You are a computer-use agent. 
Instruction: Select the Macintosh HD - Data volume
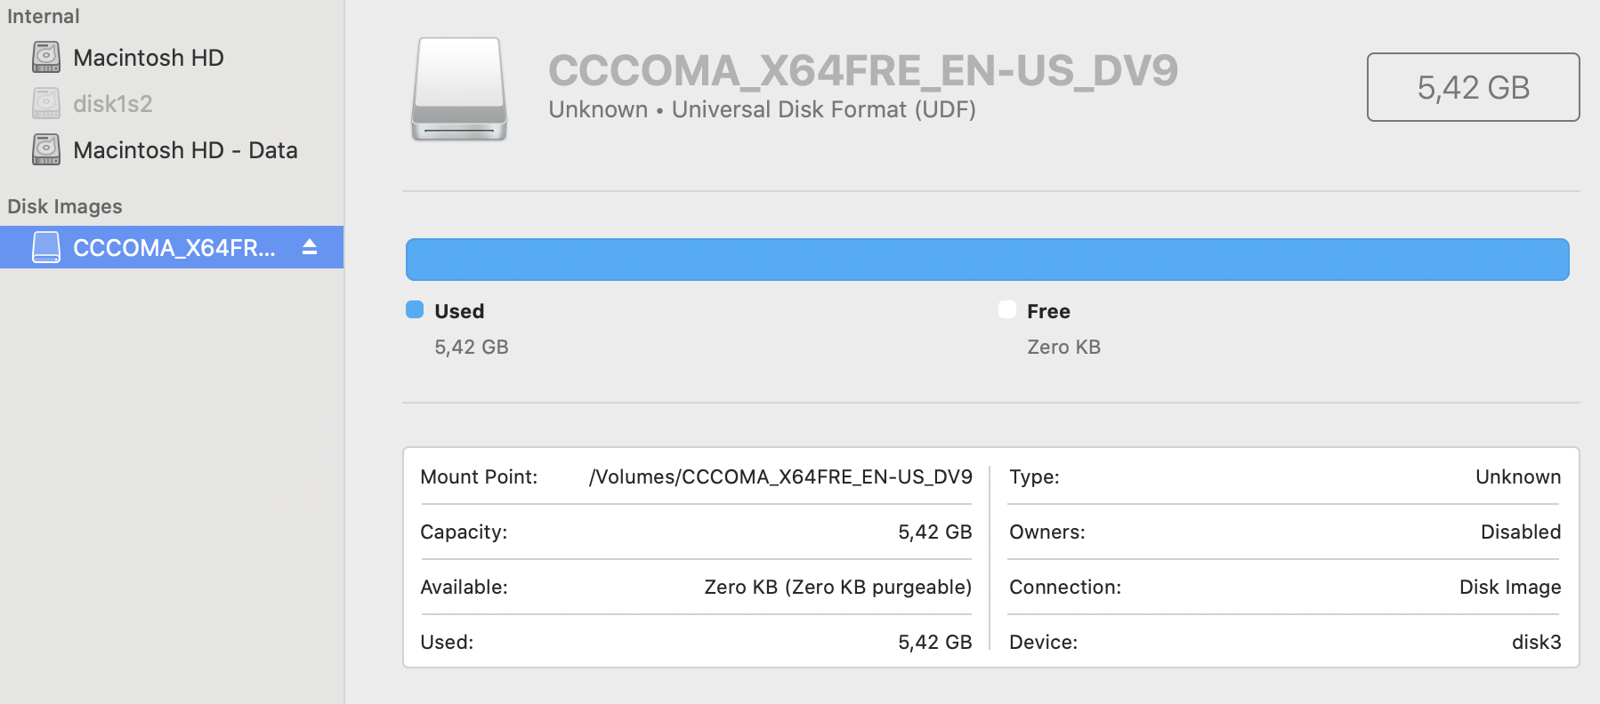tap(185, 149)
